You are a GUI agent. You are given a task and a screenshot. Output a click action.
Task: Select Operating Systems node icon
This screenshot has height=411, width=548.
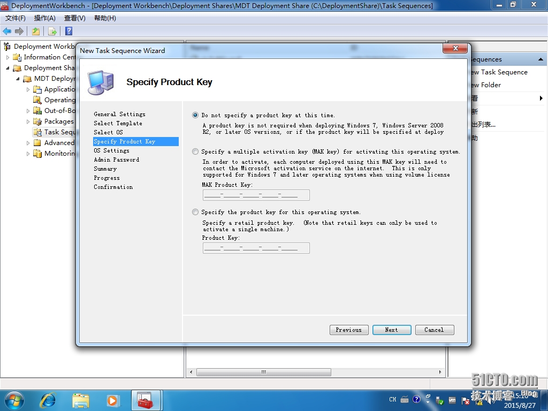(37, 100)
